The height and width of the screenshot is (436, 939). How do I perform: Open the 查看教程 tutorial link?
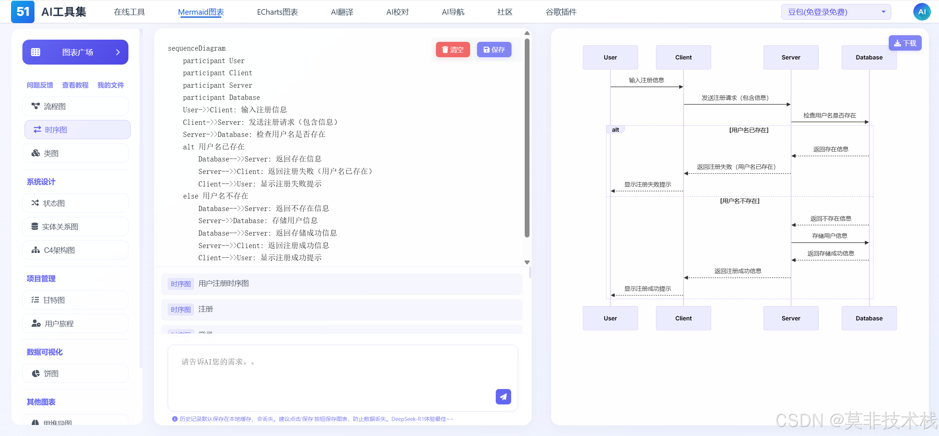(75, 85)
